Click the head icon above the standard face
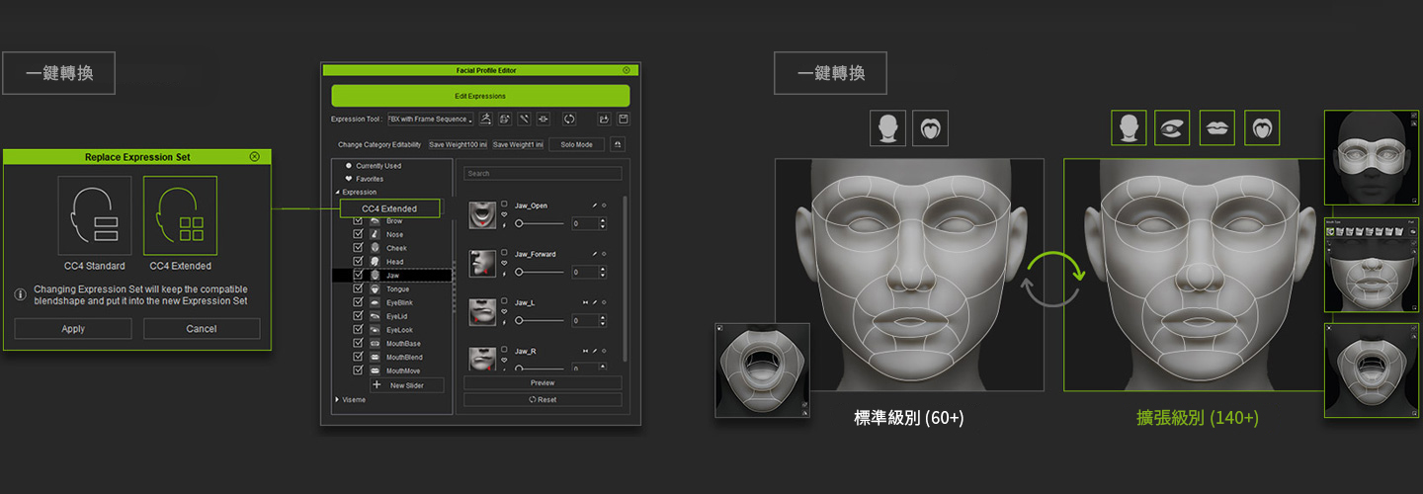 coord(887,128)
